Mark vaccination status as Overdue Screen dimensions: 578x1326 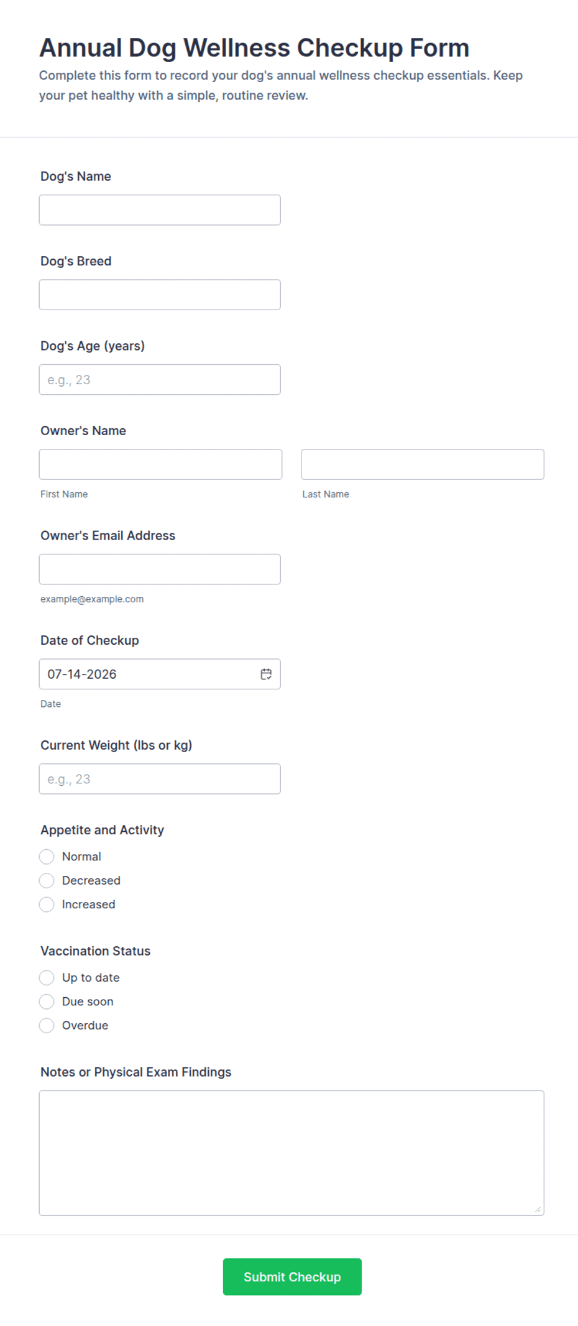click(x=47, y=1026)
